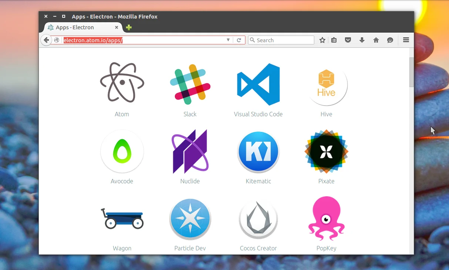Follow the Atom text link
449x270 pixels.
coord(122,114)
